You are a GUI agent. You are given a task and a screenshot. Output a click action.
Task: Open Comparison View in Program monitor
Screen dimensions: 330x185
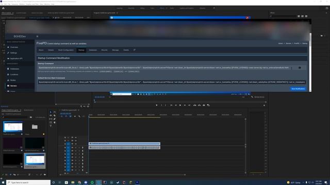pyautogui.click(x=208, y=105)
